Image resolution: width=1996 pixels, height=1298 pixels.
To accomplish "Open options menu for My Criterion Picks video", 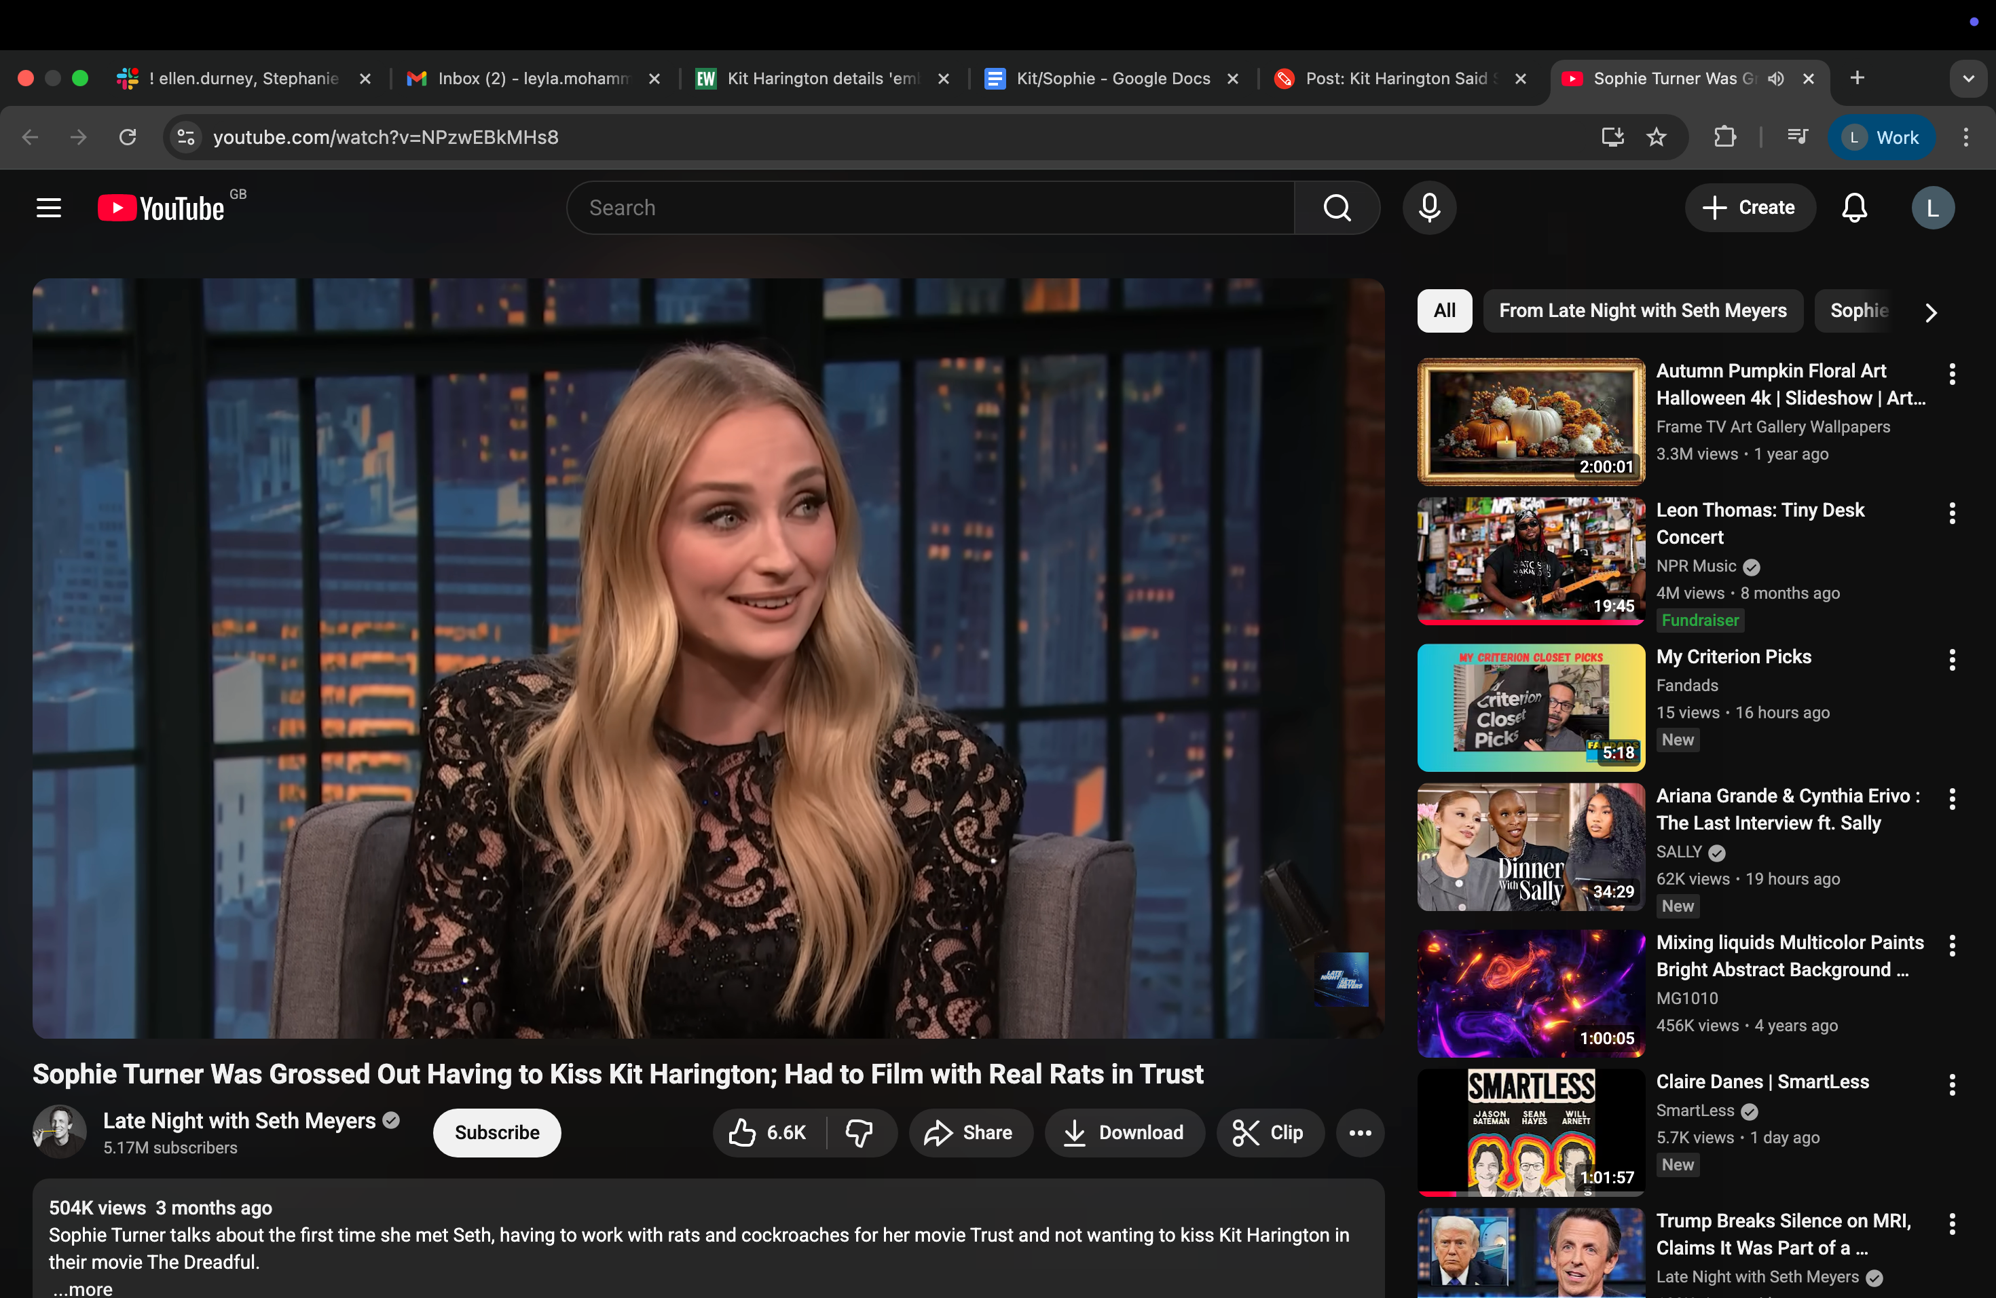I will coord(1952,659).
